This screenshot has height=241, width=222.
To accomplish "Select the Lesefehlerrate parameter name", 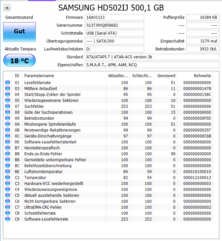I will [x=38, y=82].
